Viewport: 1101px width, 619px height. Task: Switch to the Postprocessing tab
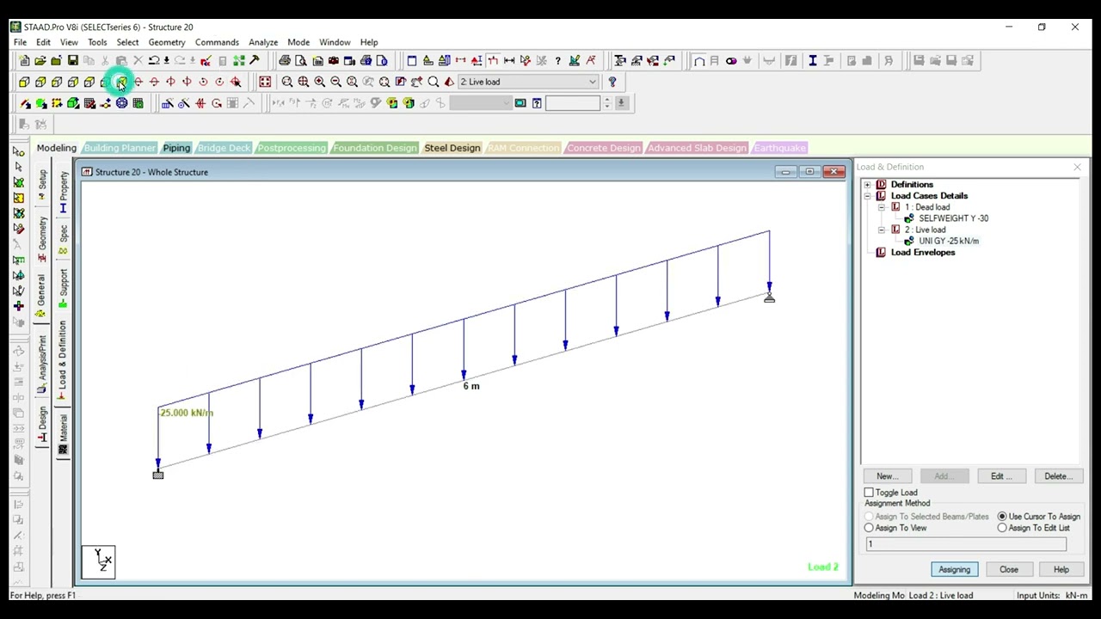[x=292, y=148]
